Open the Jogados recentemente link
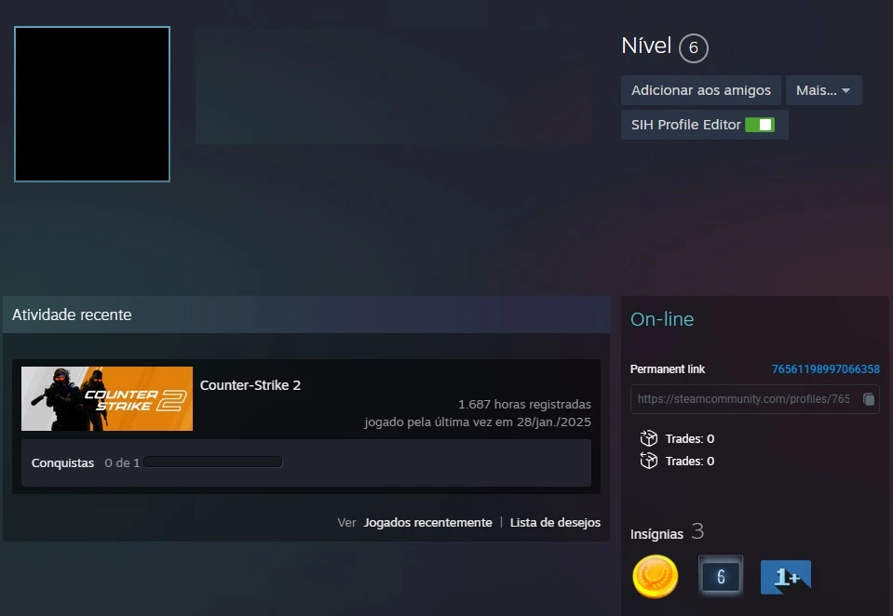 pos(427,523)
